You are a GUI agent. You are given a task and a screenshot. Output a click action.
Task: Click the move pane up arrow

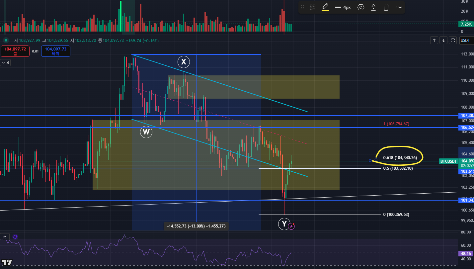click(434, 41)
